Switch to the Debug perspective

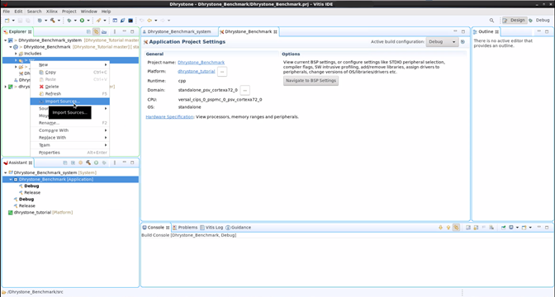click(540, 20)
